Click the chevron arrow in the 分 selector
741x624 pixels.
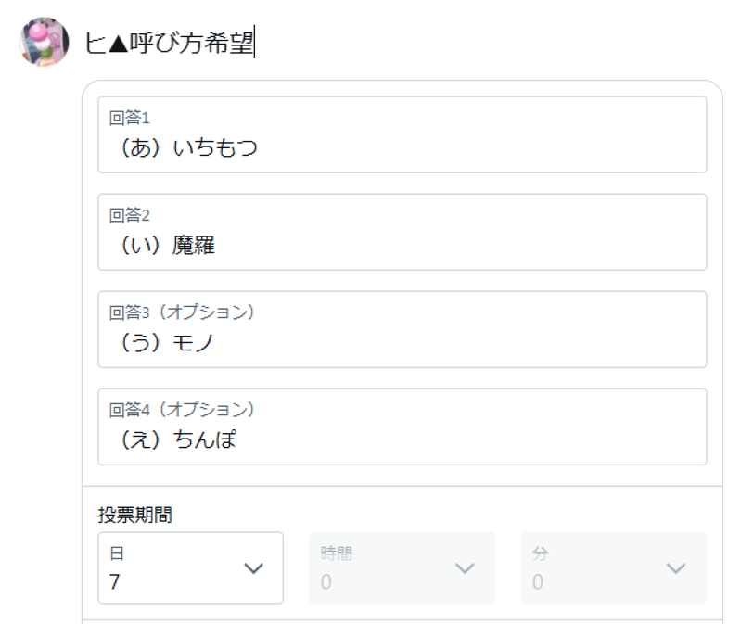click(676, 568)
